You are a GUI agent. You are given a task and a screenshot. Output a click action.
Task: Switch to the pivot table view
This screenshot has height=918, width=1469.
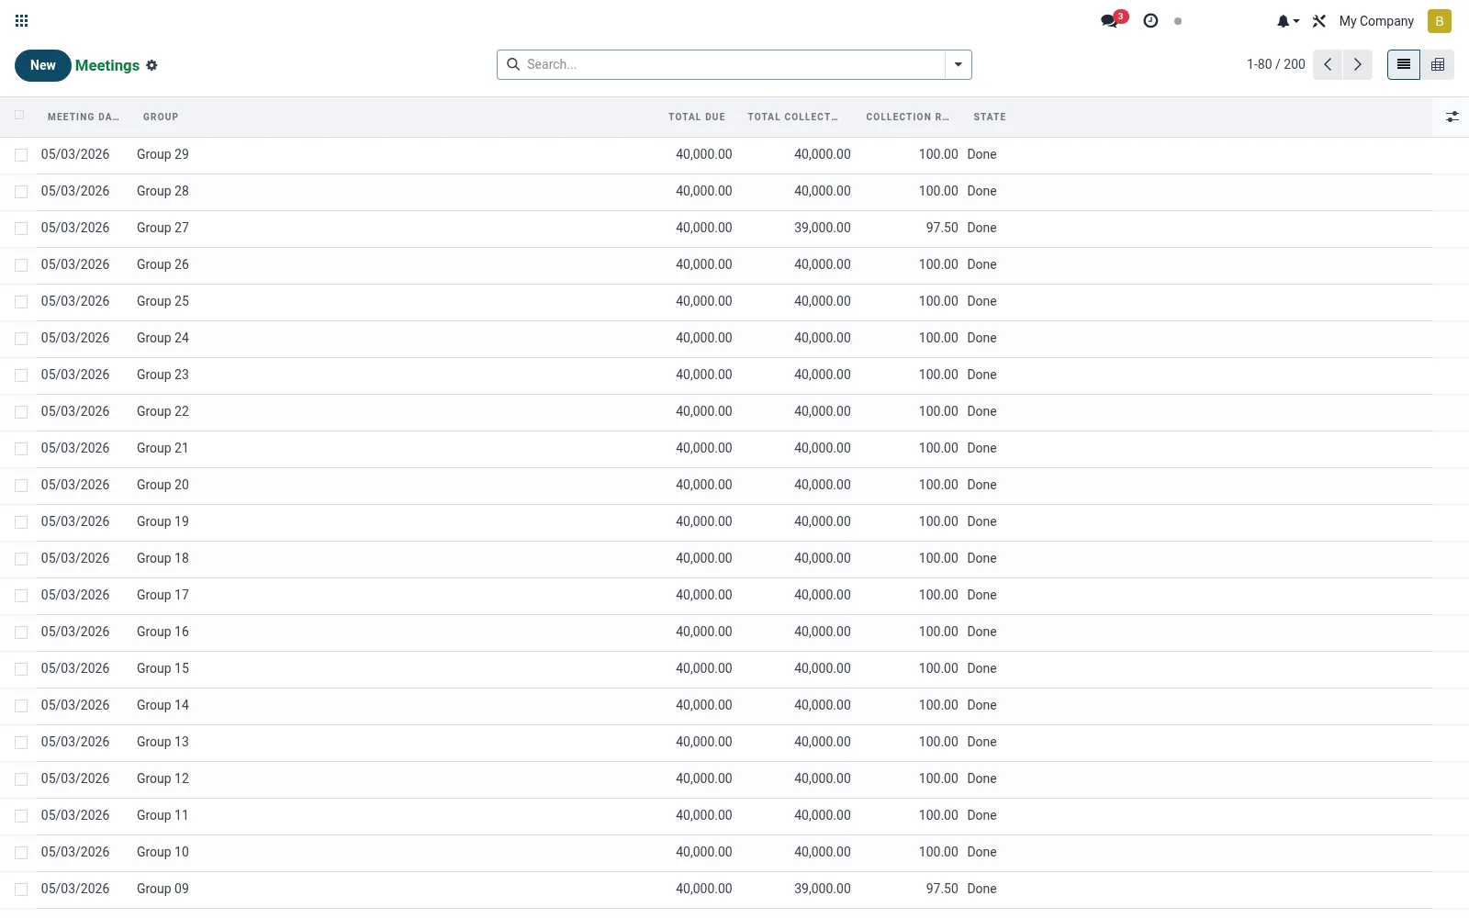(x=1438, y=64)
